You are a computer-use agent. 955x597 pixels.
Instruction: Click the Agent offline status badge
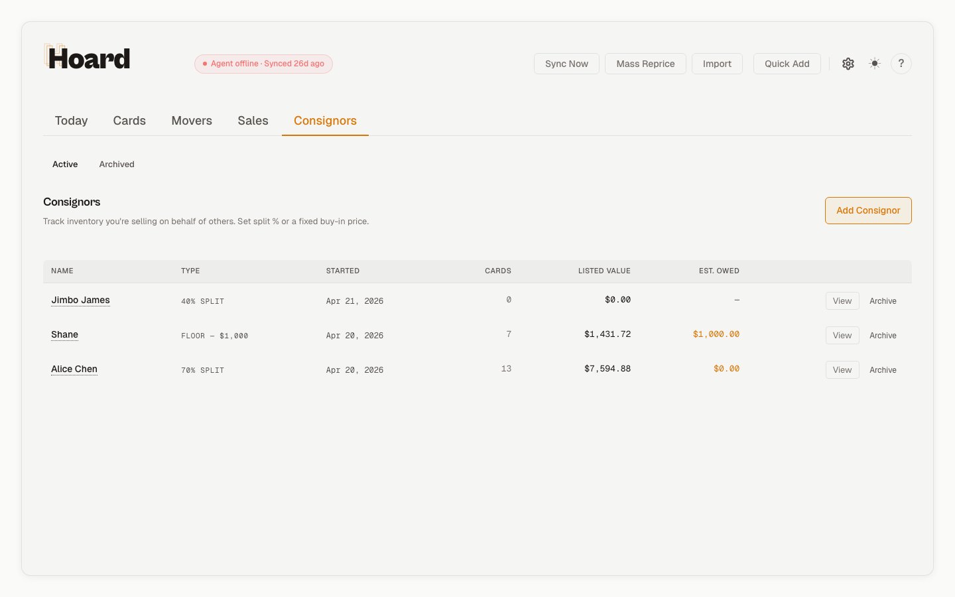(263, 64)
